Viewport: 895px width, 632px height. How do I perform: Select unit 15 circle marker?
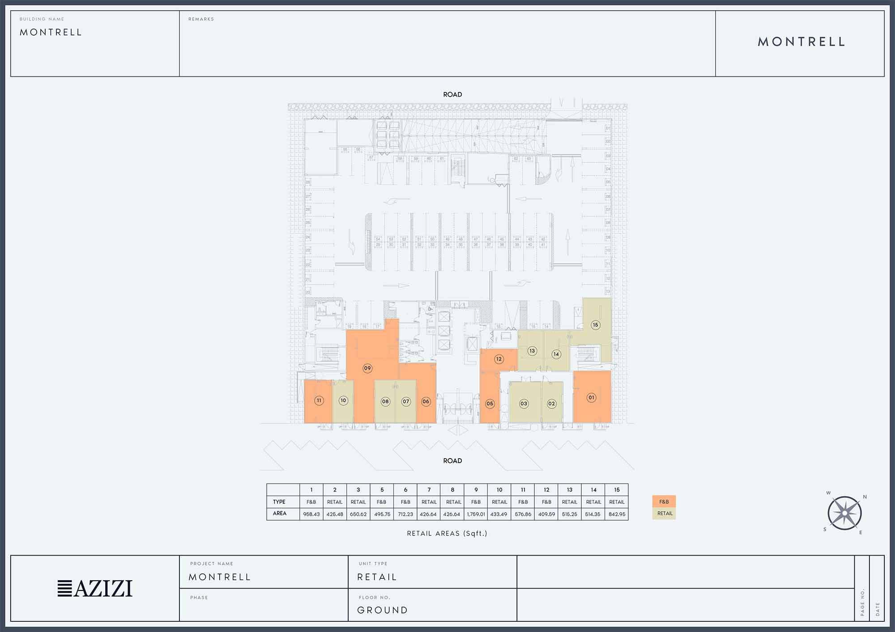(595, 325)
